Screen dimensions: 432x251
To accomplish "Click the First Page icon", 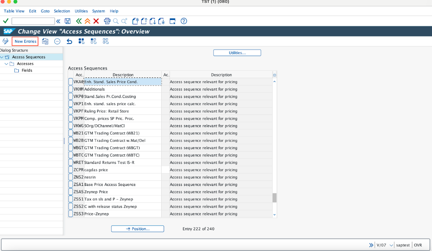I will 135,21.
